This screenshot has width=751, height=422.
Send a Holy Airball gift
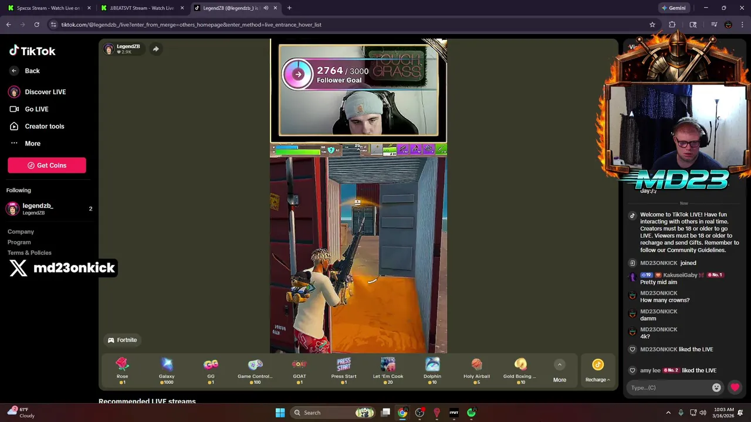[x=476, y=371]
